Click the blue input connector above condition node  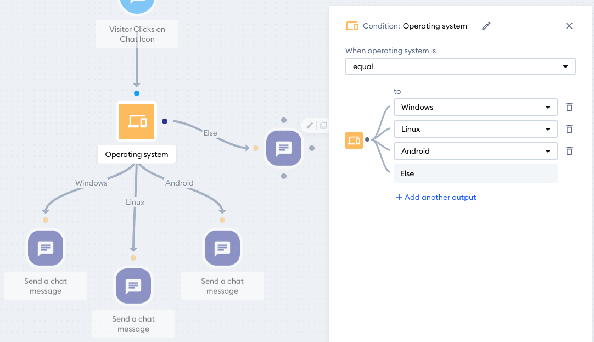[x=137, y=93]
